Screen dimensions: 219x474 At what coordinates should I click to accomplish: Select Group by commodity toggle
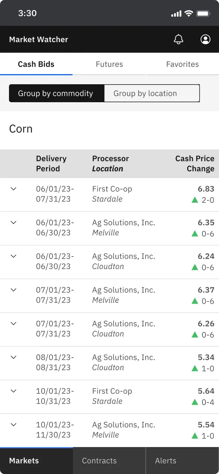tap(56, 93)
